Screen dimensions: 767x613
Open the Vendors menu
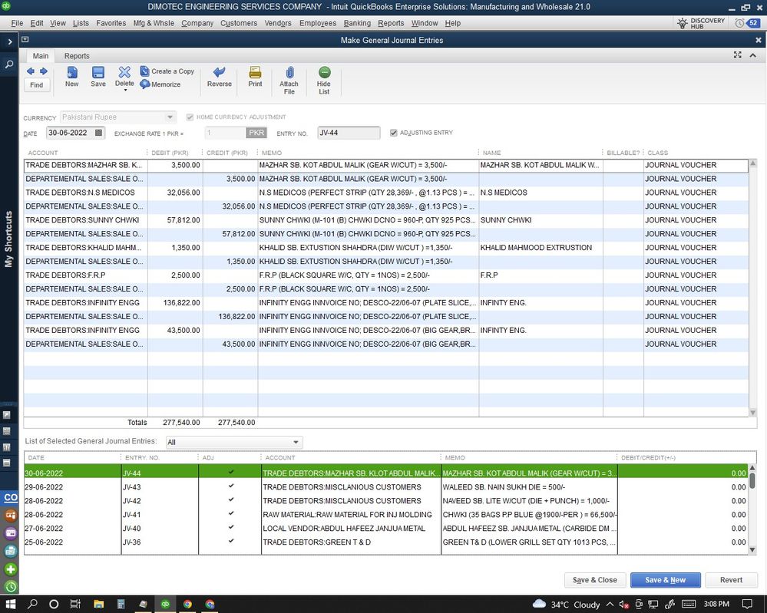point(278,23)
